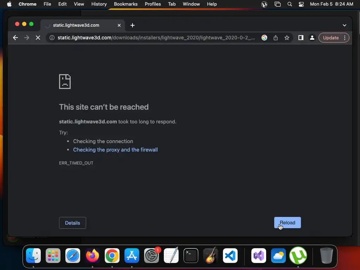
Task: Go back using the browser back arrow
Action: pyautogui.click(x=15, y=38)
